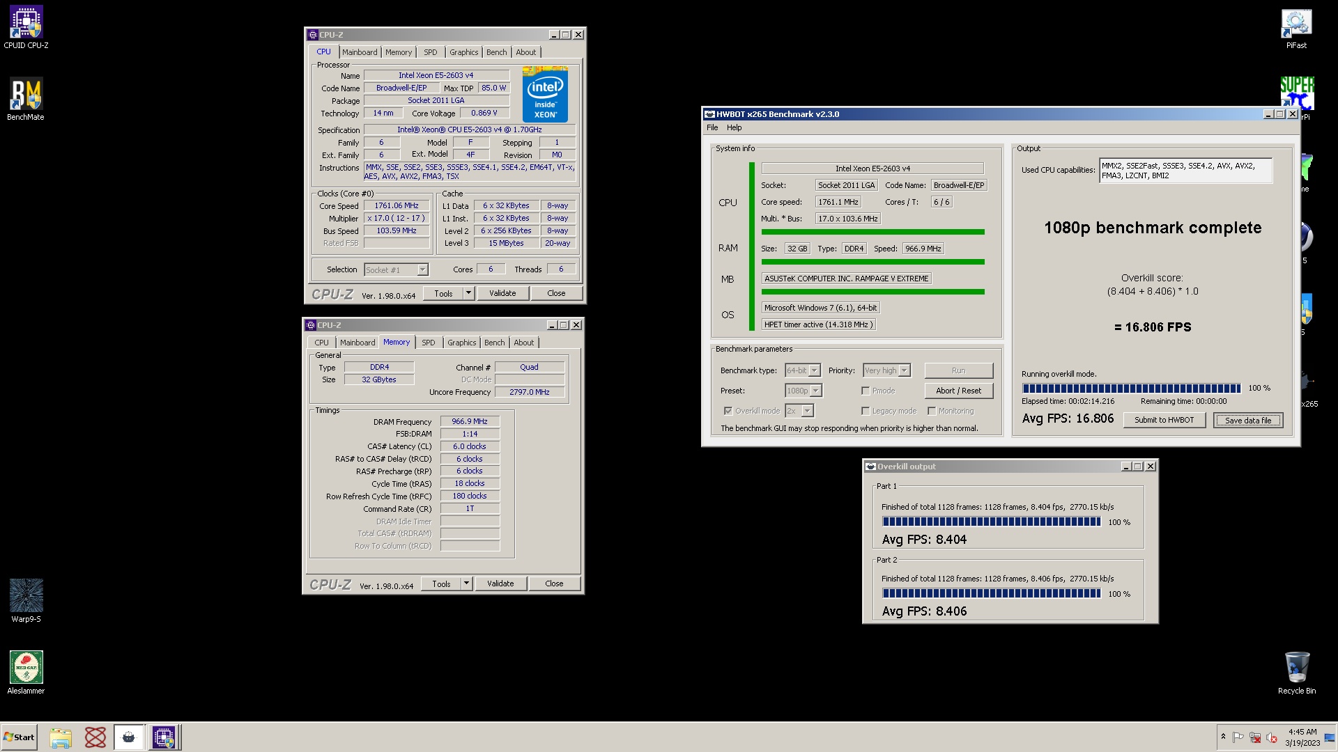This screenshot has height=752, width=1338.
Task: Click the Used CPU capabilities text box
Action: 1185,171
